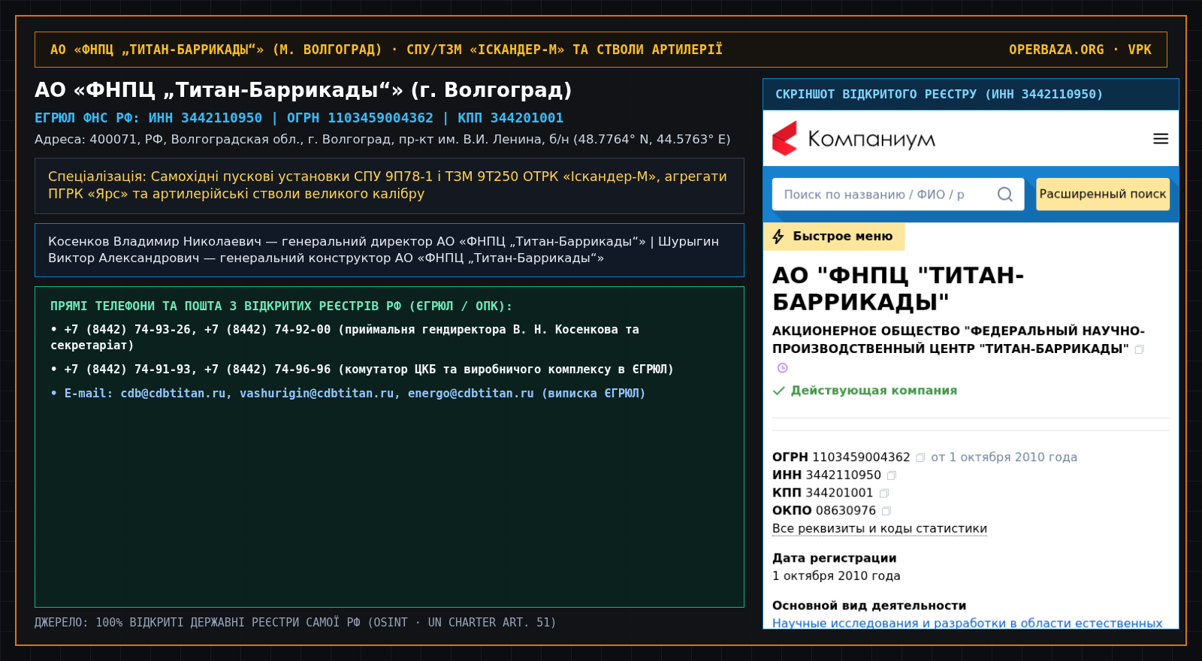The image size is (1202, 661).
Task: Click the 'Спеціалізація: Самохідні пускові установки' box
Action: tap(389, 186)
